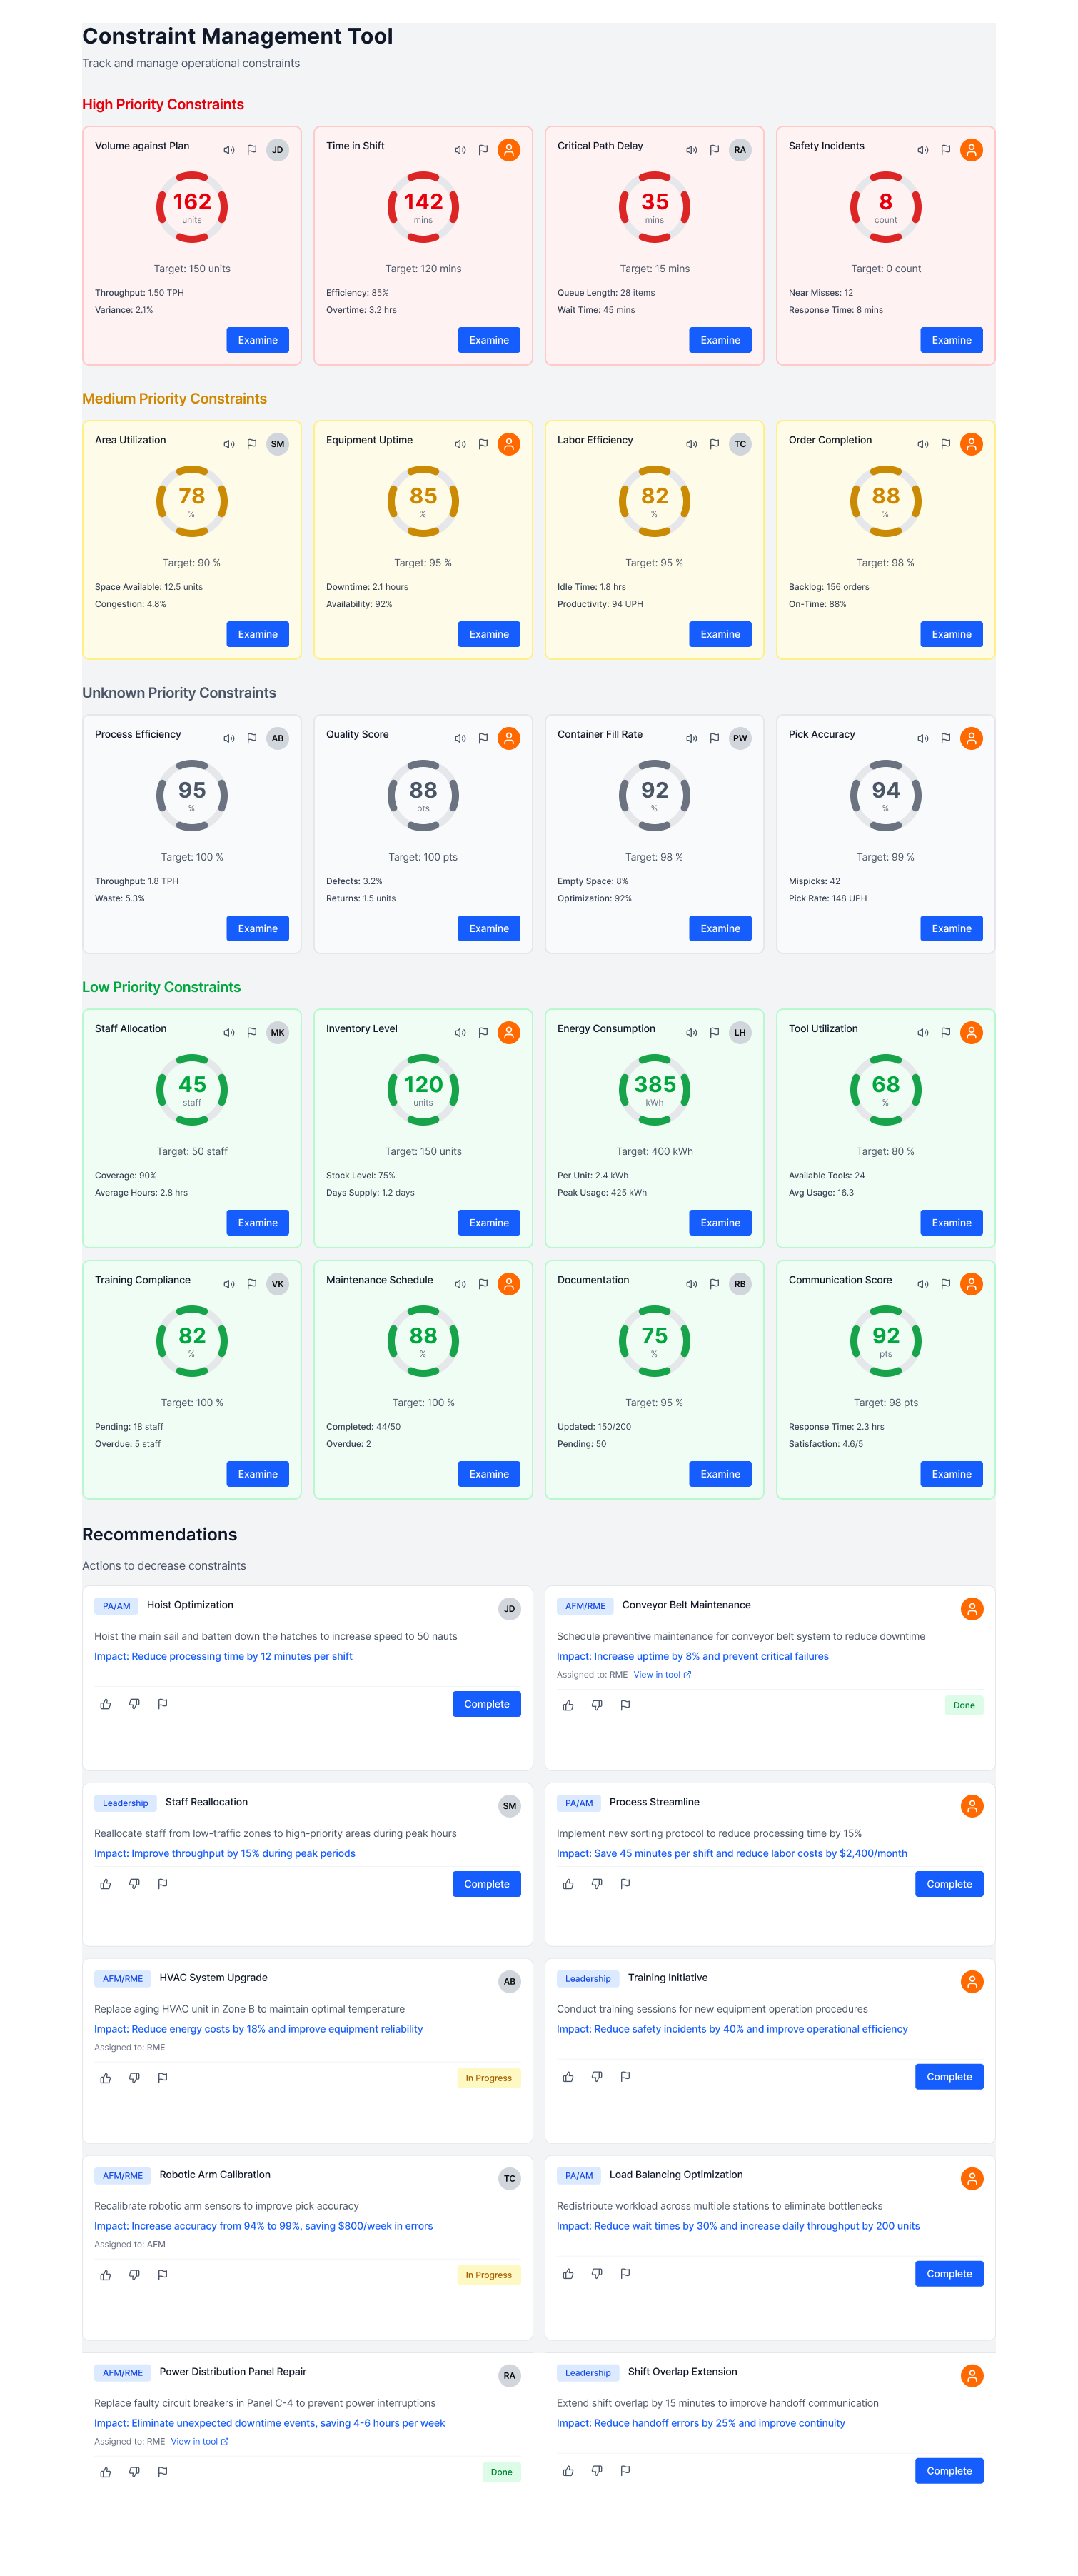The height and width of the screenshot is (2576, 1078).
Task: Open View in tool link for Power Distribution Panel Repair
Action: point(200,2442)
